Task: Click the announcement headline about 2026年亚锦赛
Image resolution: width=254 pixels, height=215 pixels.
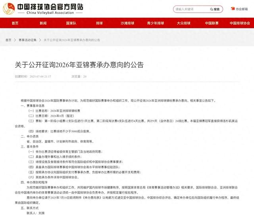Action: pyautogui.click(x=79, y=64)
